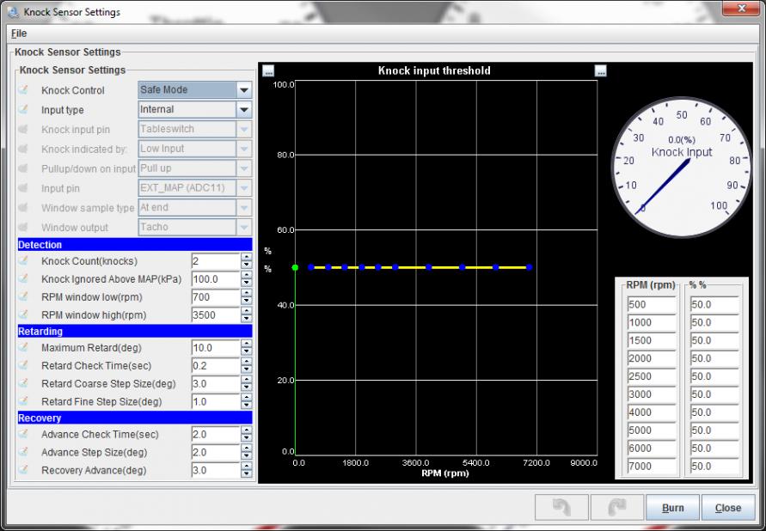Screen dimensions: 766x531
Task: Increase RPM window high using up arrow
Action: click(x=247, y=311)
